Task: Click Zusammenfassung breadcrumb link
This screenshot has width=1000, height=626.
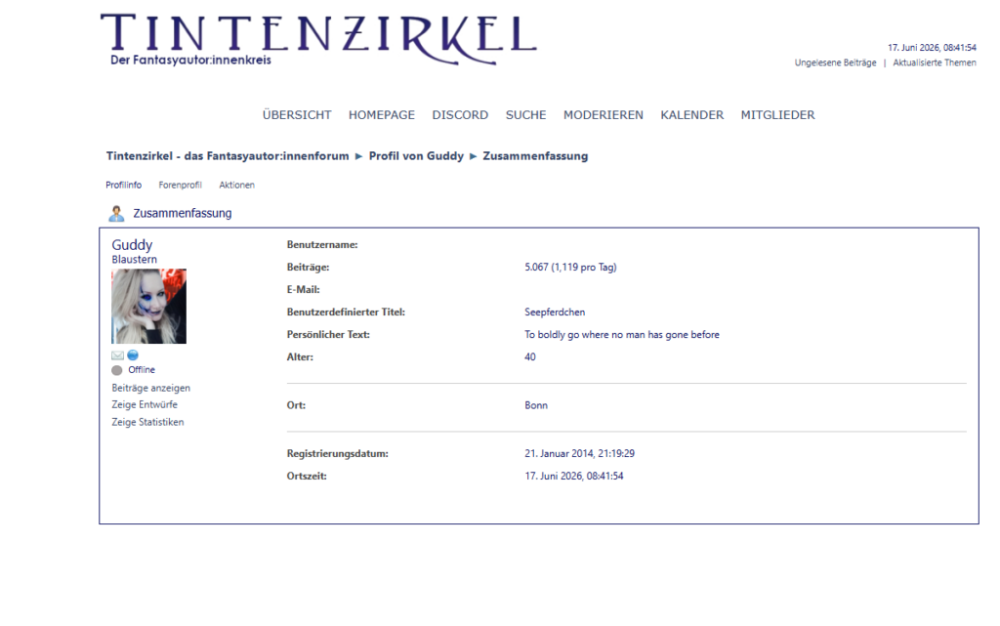Action: tap(535, 156)
